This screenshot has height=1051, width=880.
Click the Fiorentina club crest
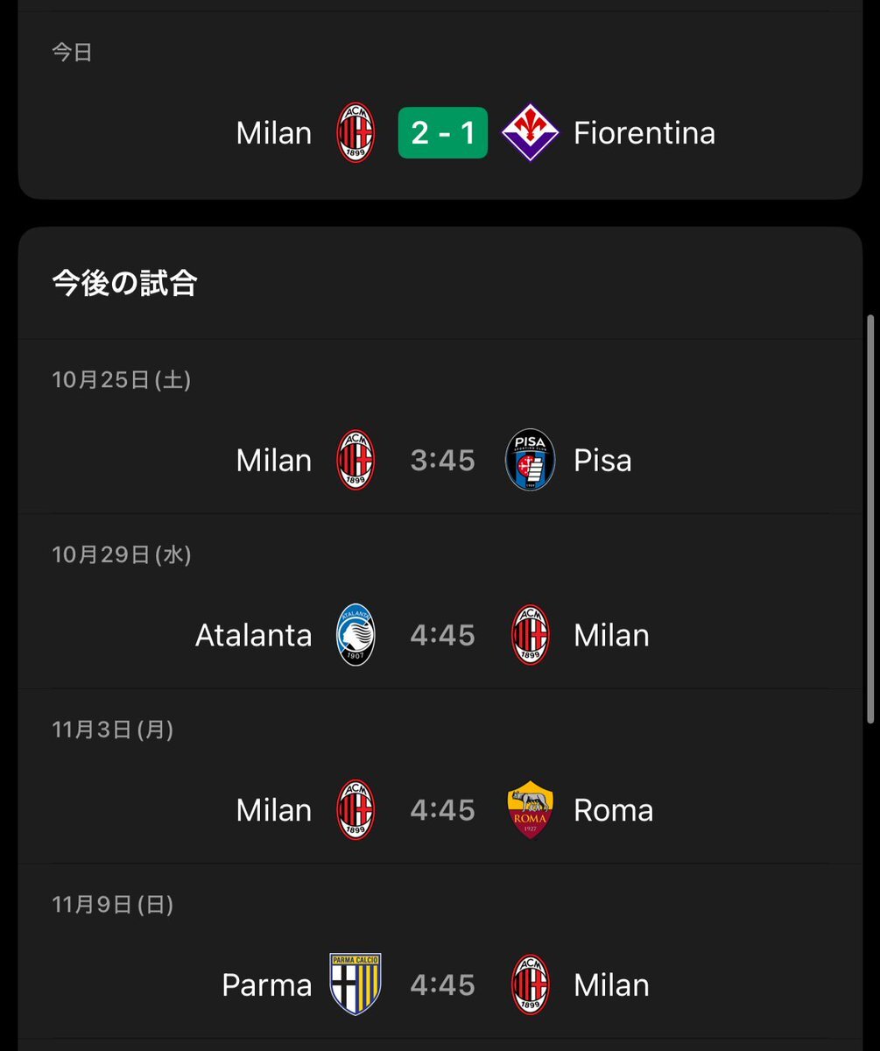pos(530,133)
